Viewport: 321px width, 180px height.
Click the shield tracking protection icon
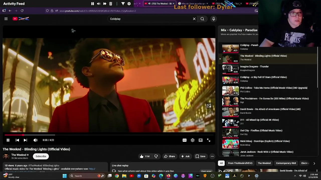point(47,11)
